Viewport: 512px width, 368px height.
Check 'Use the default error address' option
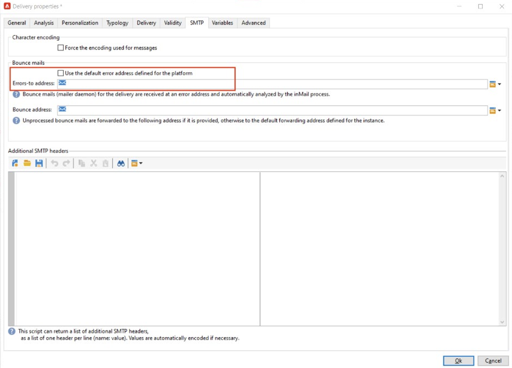point(60,73)
